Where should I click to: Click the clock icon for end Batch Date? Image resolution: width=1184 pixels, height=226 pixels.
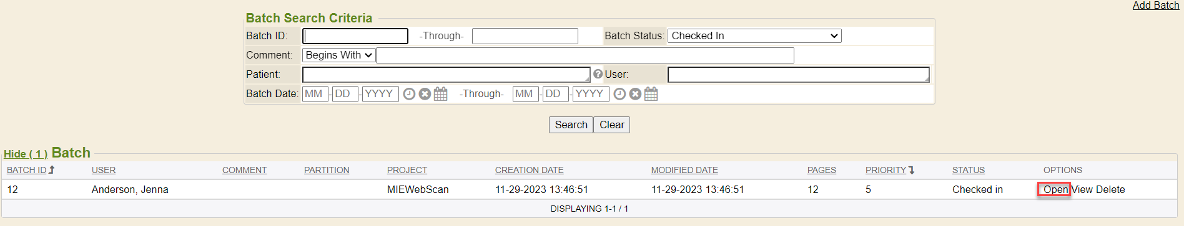pos(619,94)
